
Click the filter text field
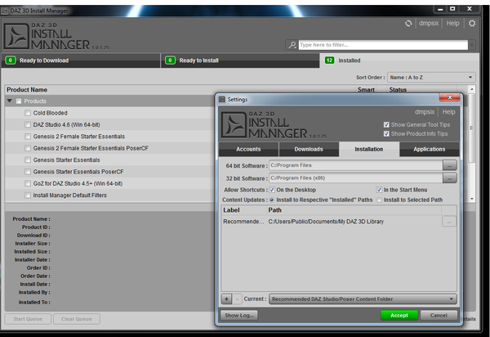383,45
